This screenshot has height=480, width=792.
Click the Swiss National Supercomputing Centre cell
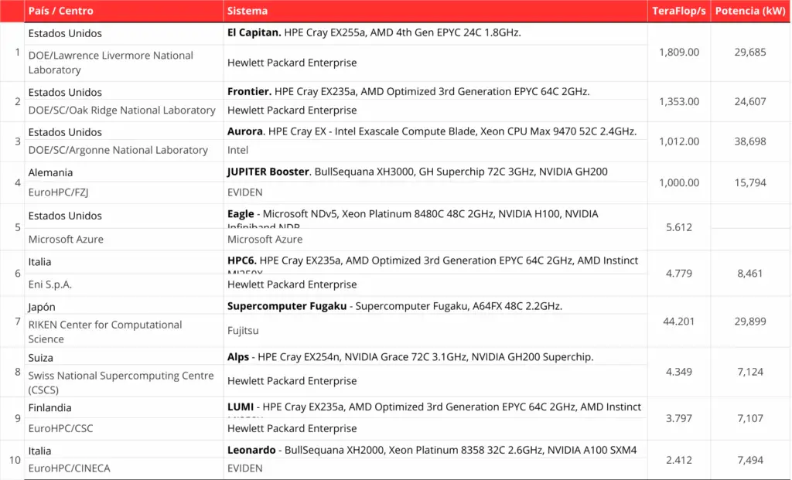(121, 382)
